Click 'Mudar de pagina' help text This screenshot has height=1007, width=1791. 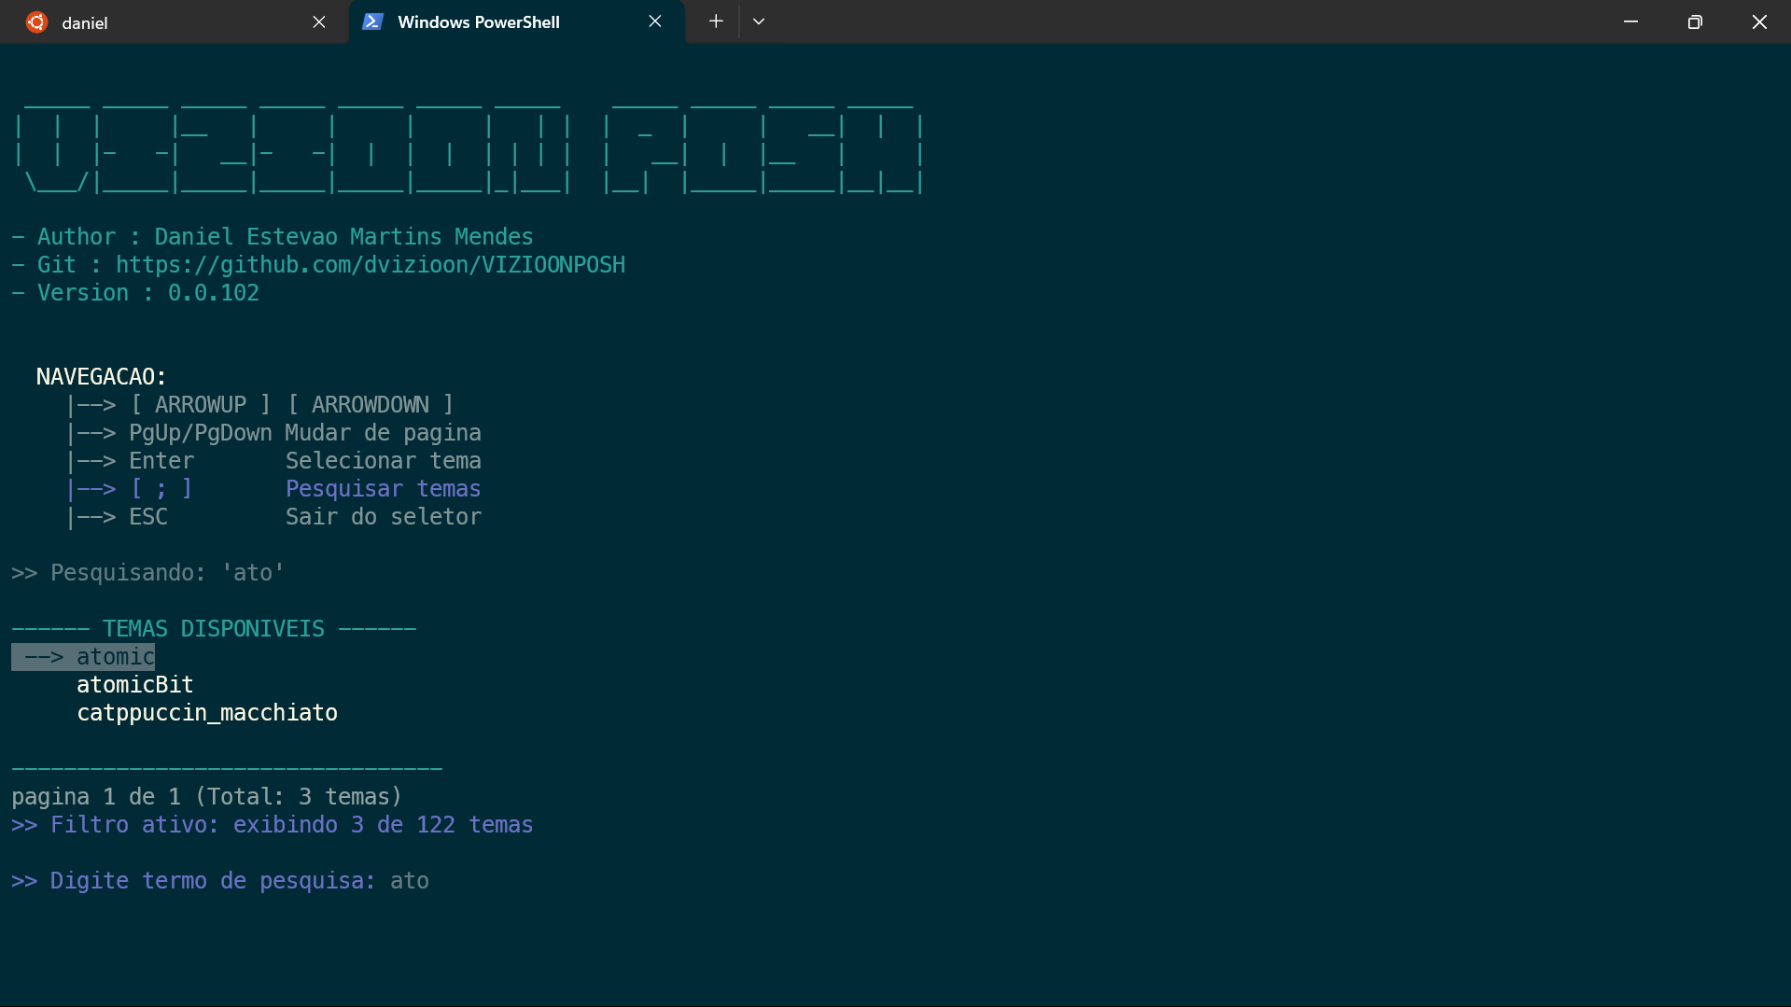tap(384, 433)
